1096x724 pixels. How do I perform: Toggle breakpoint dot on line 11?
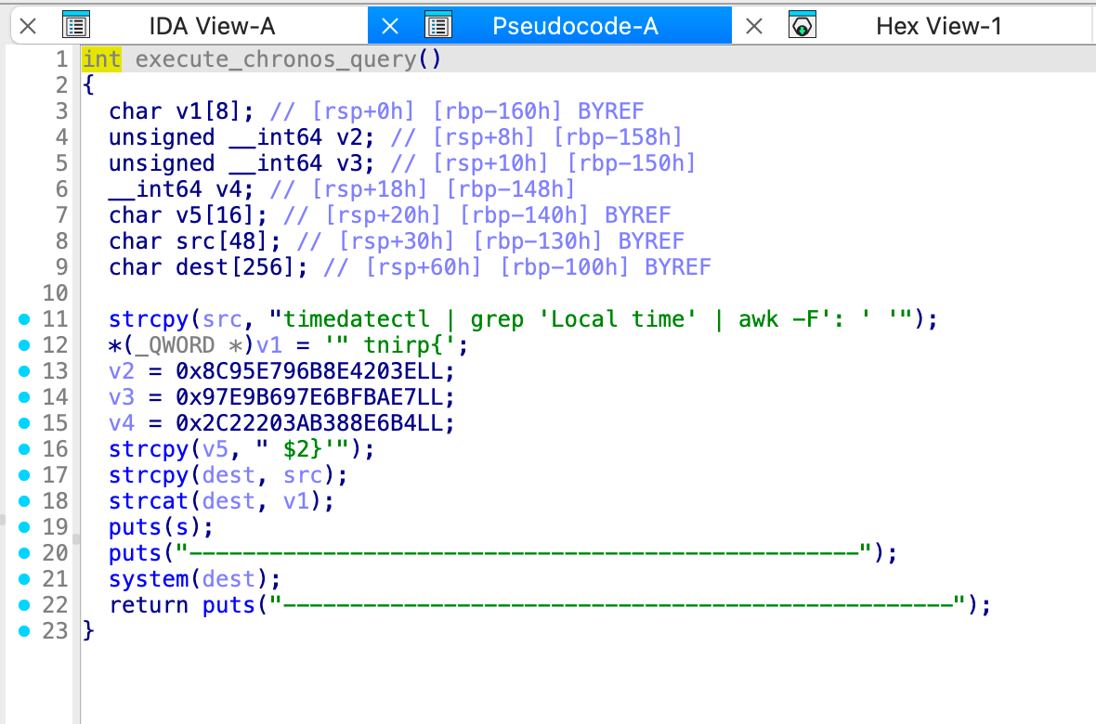[x=24, y=319]
